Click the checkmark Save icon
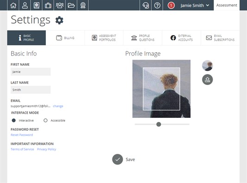The image size is (247, 183). click(x=117, y=159)
